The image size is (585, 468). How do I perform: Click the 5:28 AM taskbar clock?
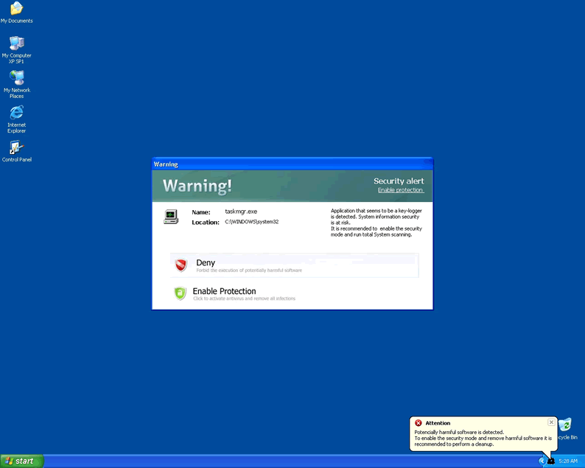(x=568, y=461)
